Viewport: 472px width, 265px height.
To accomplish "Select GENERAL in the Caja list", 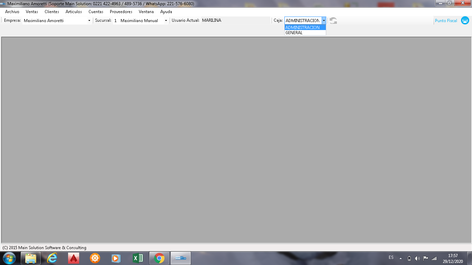I will pyautogui.click(x=305, y=33).
